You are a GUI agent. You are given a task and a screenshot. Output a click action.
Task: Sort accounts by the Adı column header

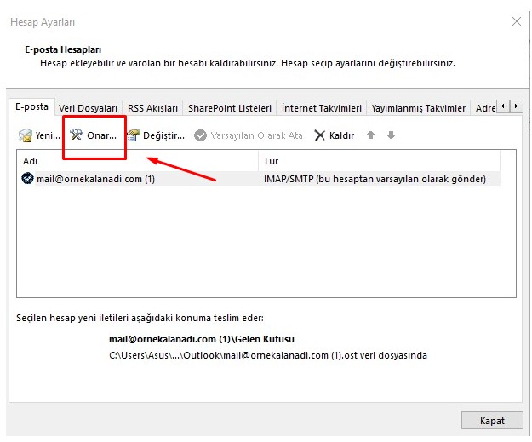(x=136, y=161)
